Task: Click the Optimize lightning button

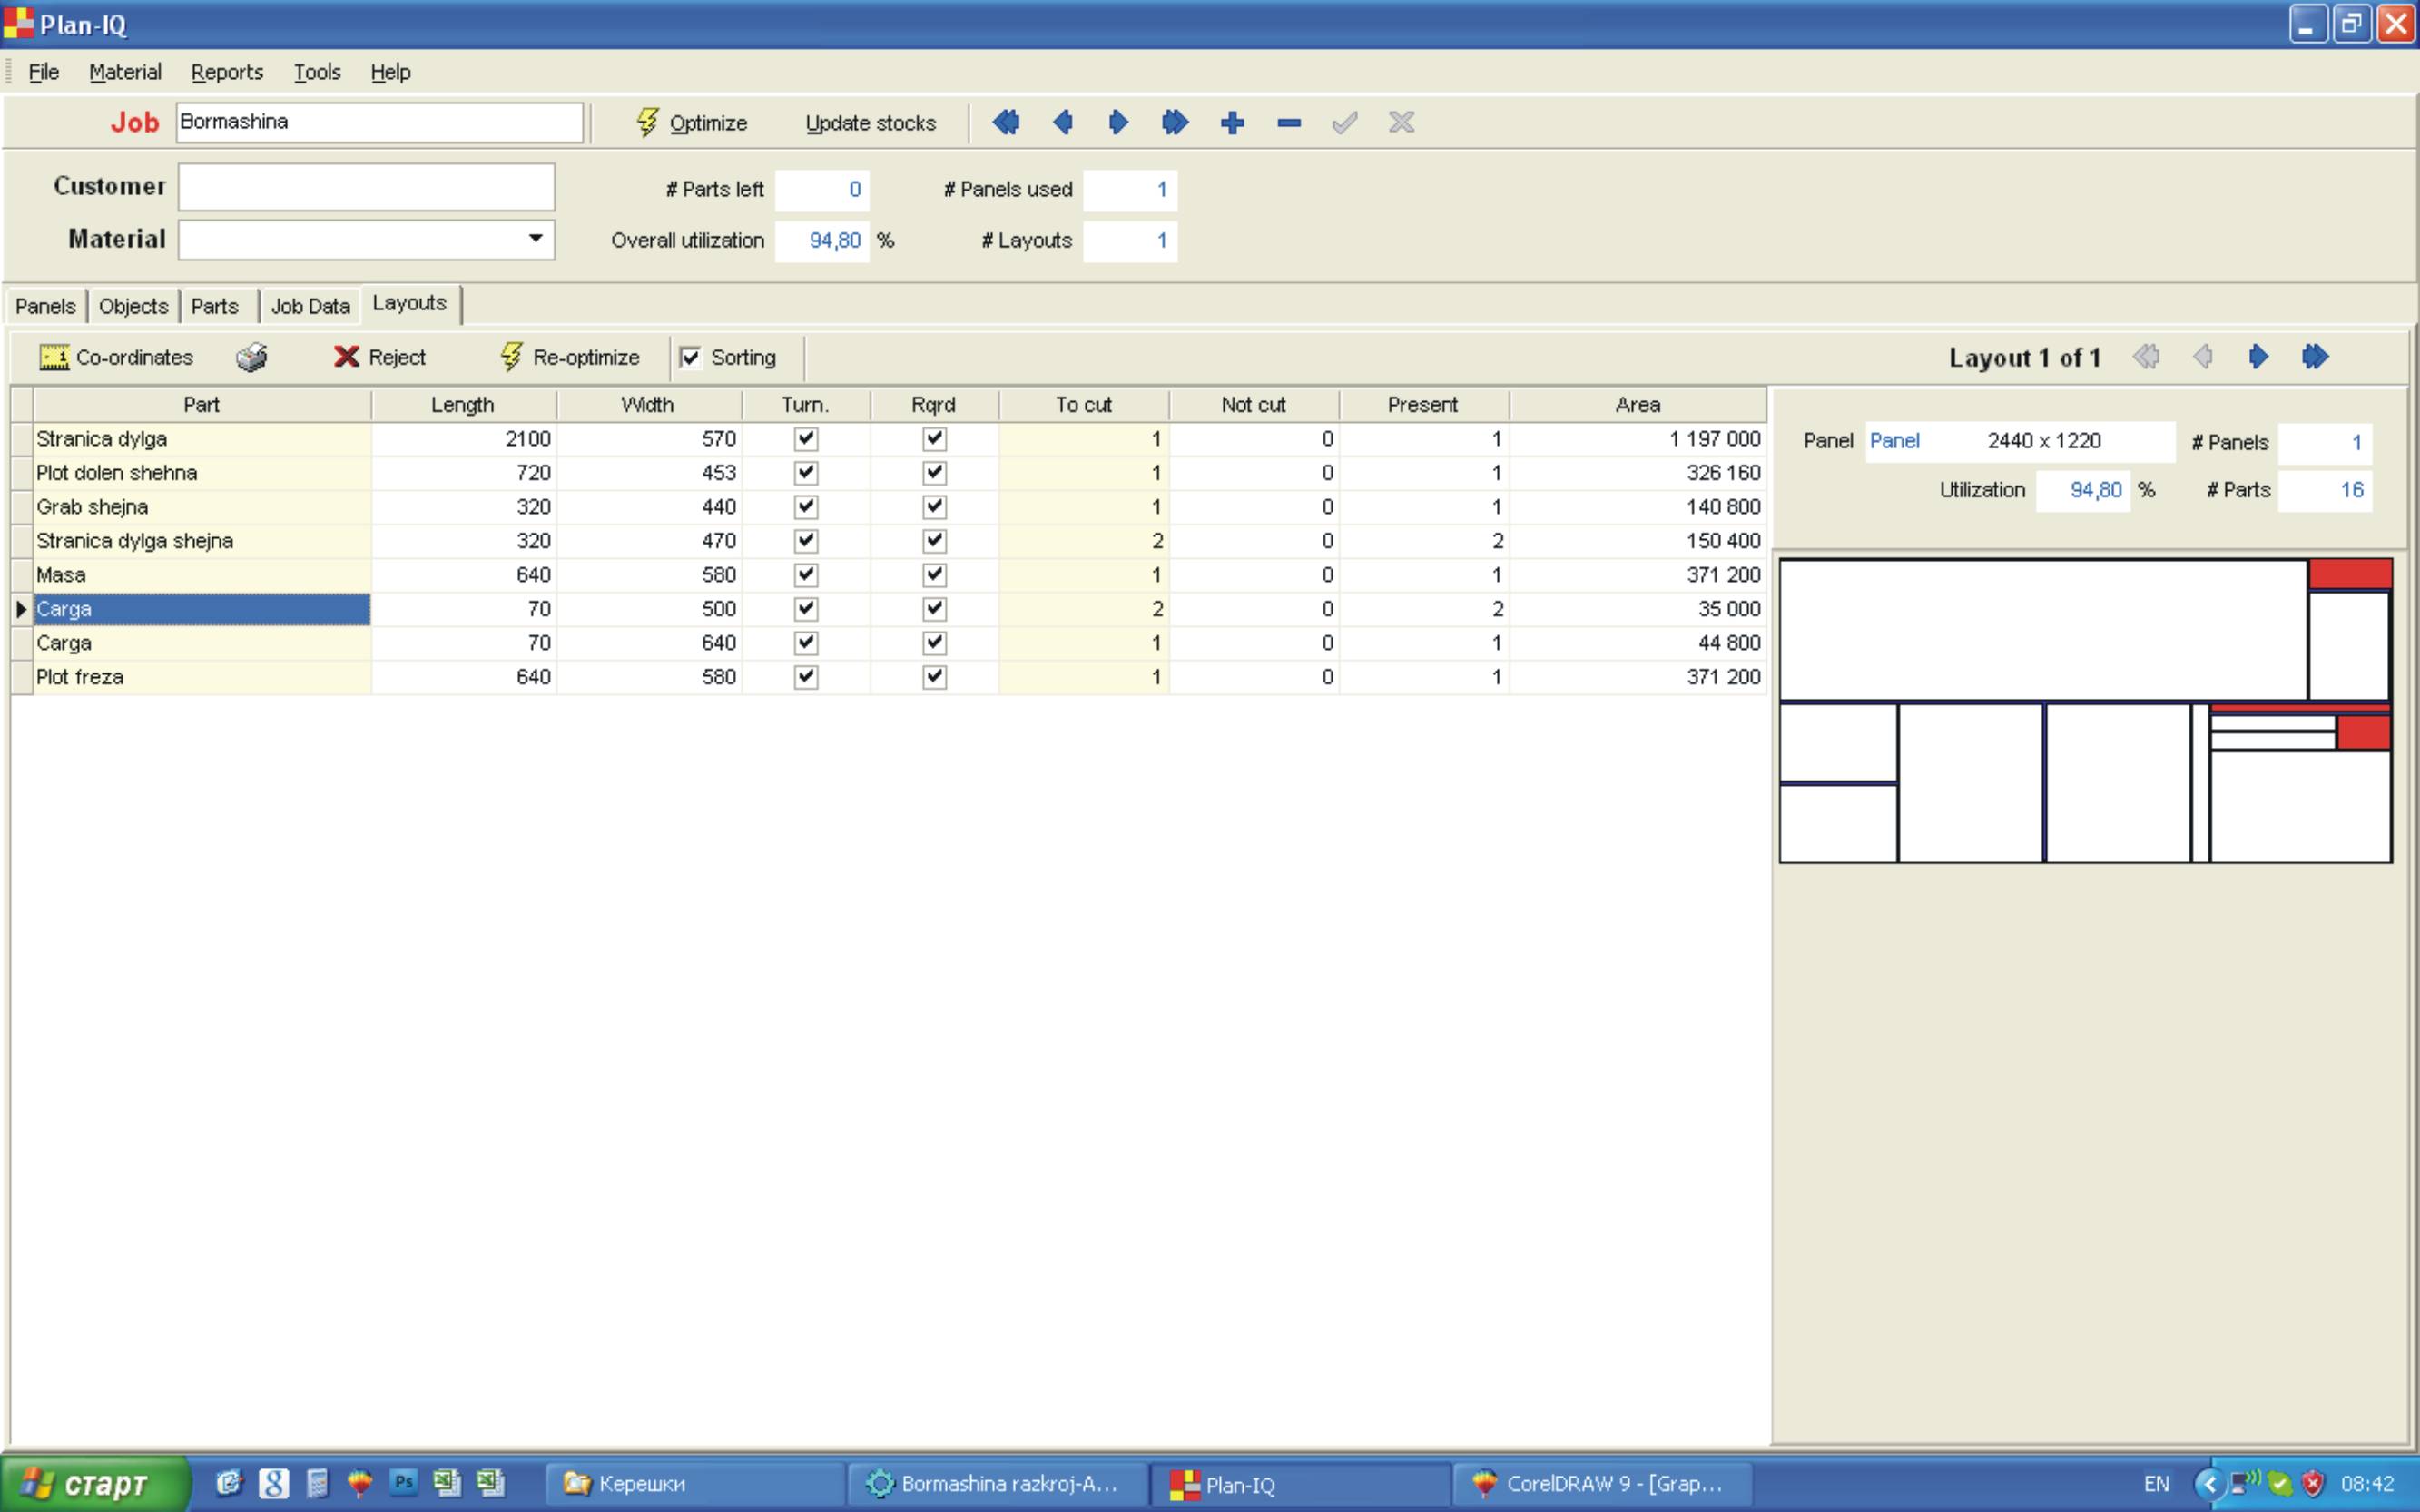Action: (x=691, y=123)
